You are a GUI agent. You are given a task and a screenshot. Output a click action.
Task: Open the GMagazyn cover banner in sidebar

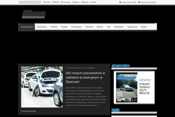[134, 87]
